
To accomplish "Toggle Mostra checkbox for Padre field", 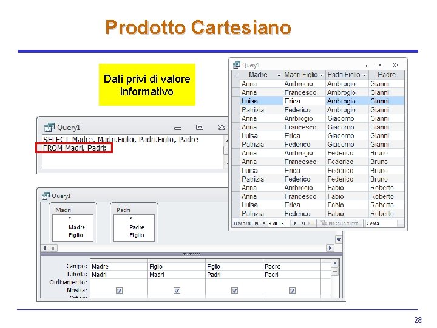I will [292, 290].
